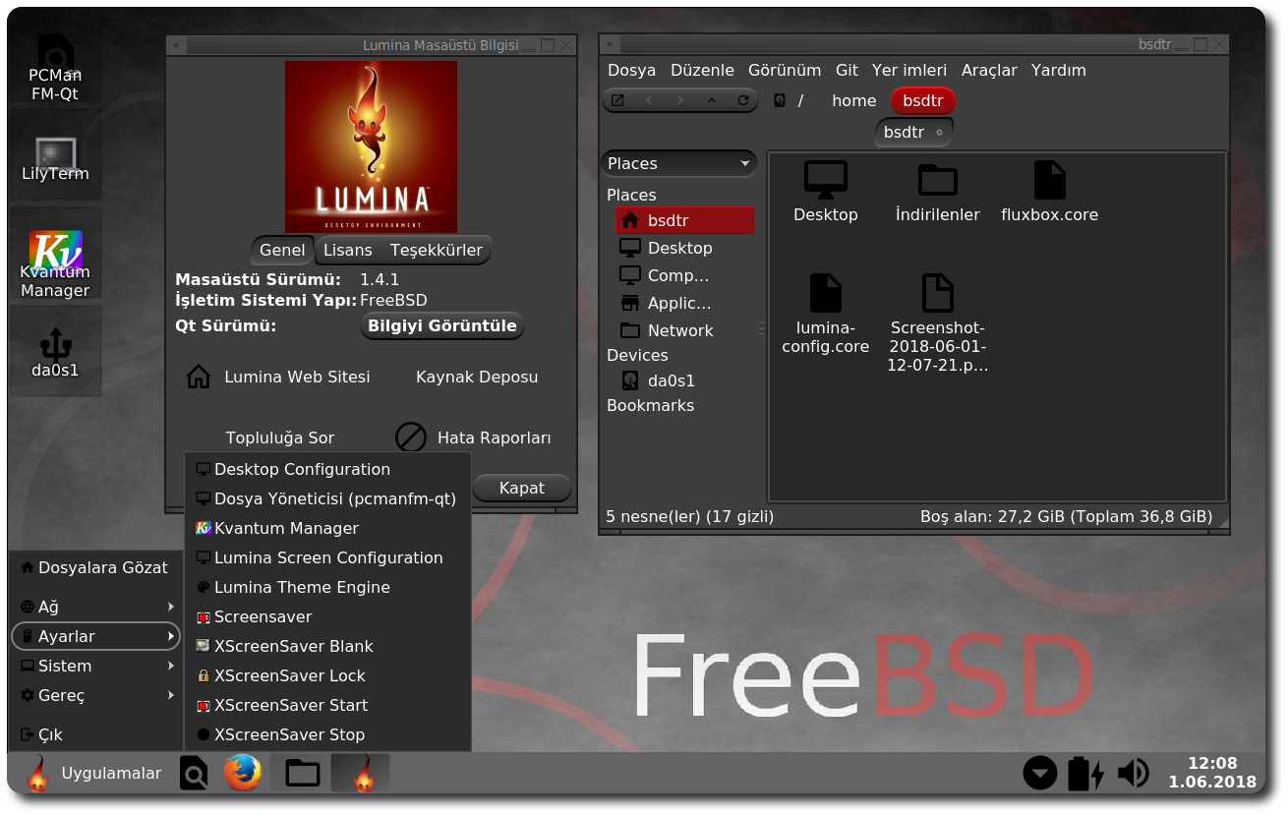Choose Desktop Configuration menu entry
This screenshot has height=816, width=1288.
click(327, 469)
